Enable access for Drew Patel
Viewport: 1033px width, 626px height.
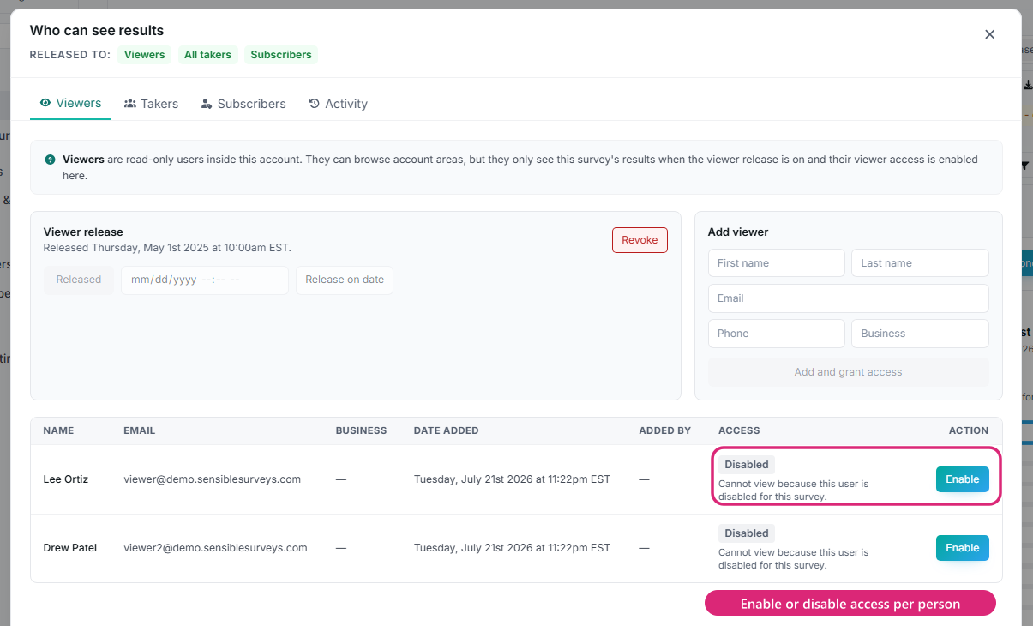click(962, 548)
